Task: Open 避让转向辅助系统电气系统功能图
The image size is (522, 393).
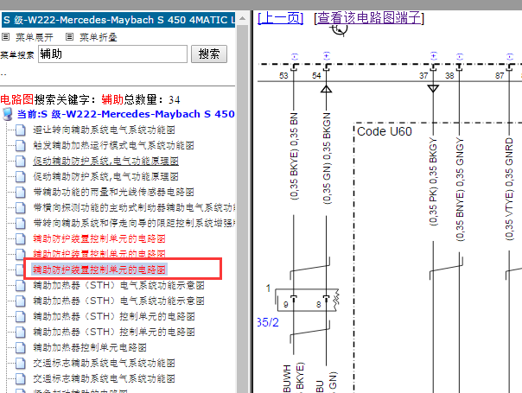Action: tap(104, 130)
